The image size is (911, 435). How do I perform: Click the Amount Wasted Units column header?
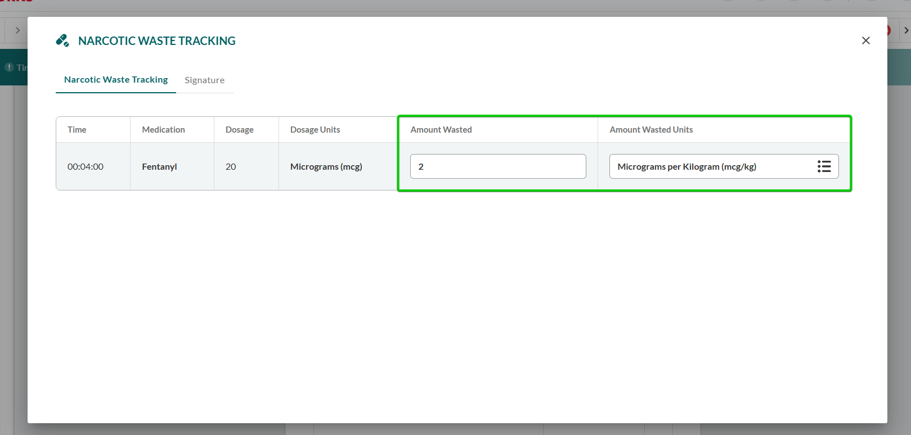click(651, 130)
